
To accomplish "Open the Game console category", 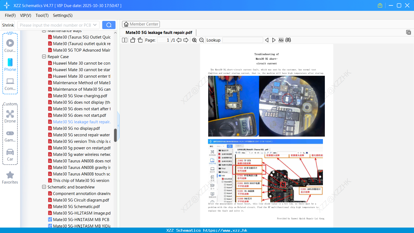I will pos(10,136).
